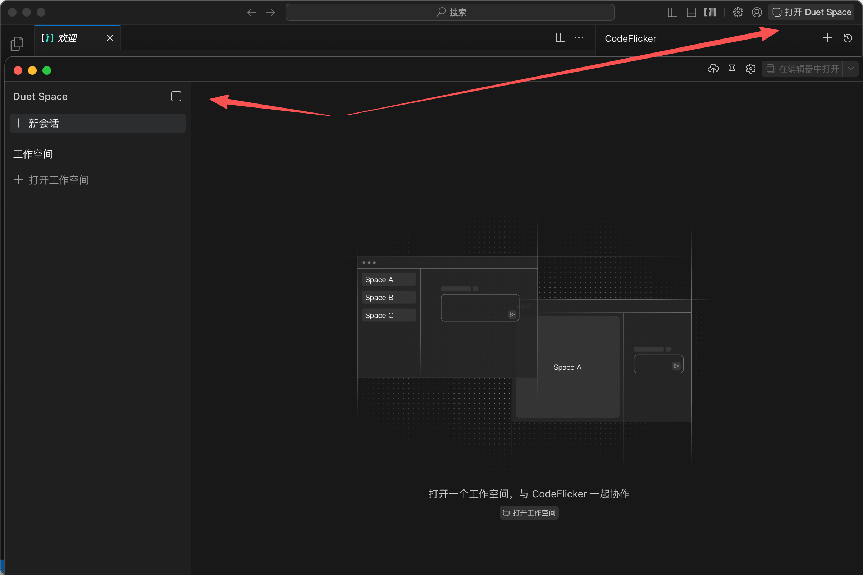This screenshot has height=575, width=863.
Task: Split the editor to the right
Action: coord(560,38)
